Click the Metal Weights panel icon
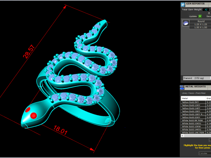Viewport: 211px width, 158px height. [182, 87]
